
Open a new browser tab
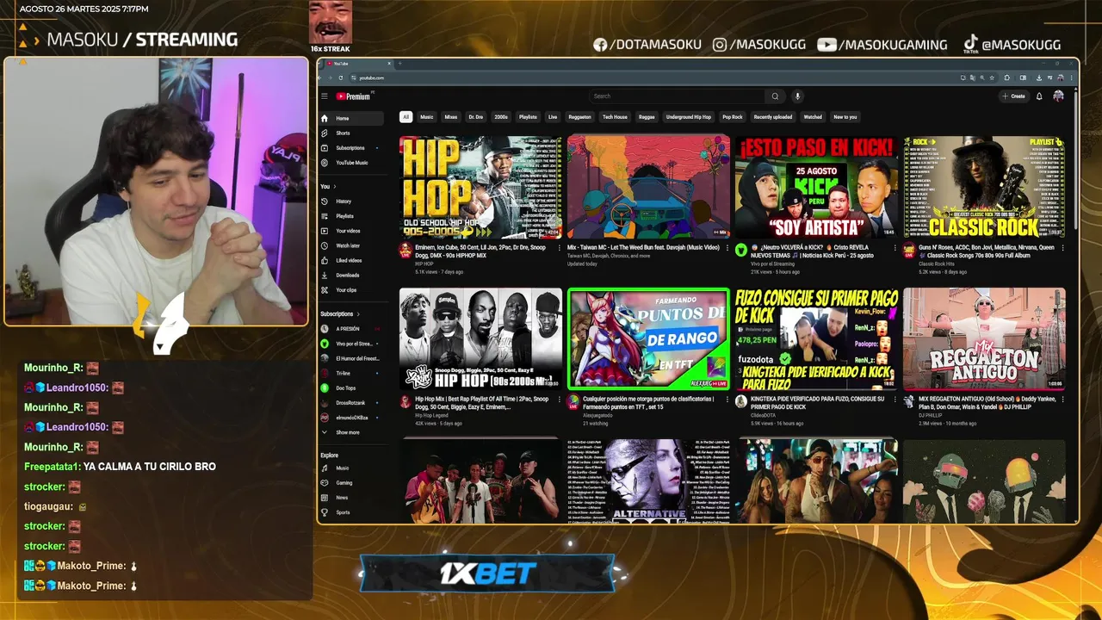399,64
